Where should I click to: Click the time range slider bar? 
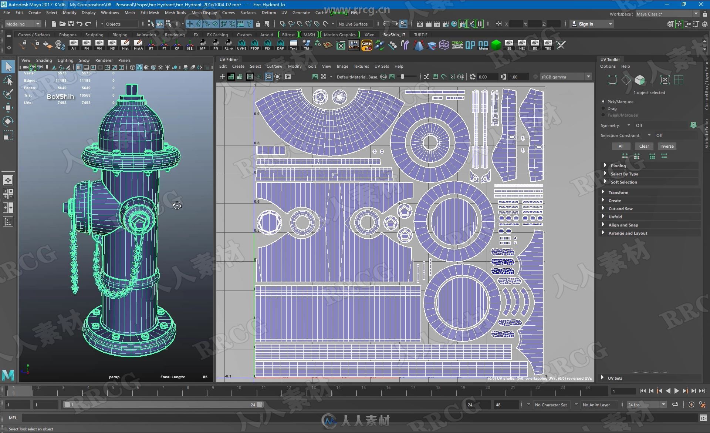pyautogui.click(x=163, y=405)
